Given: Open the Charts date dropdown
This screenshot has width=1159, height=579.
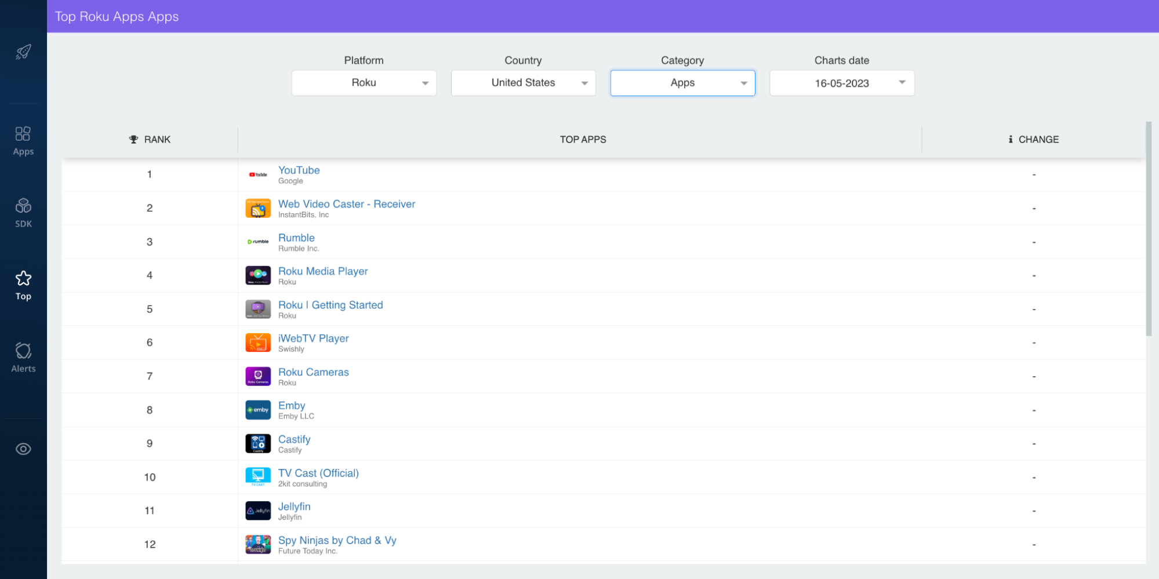Looking at the screenshot, I should click(x=842, y=83).
